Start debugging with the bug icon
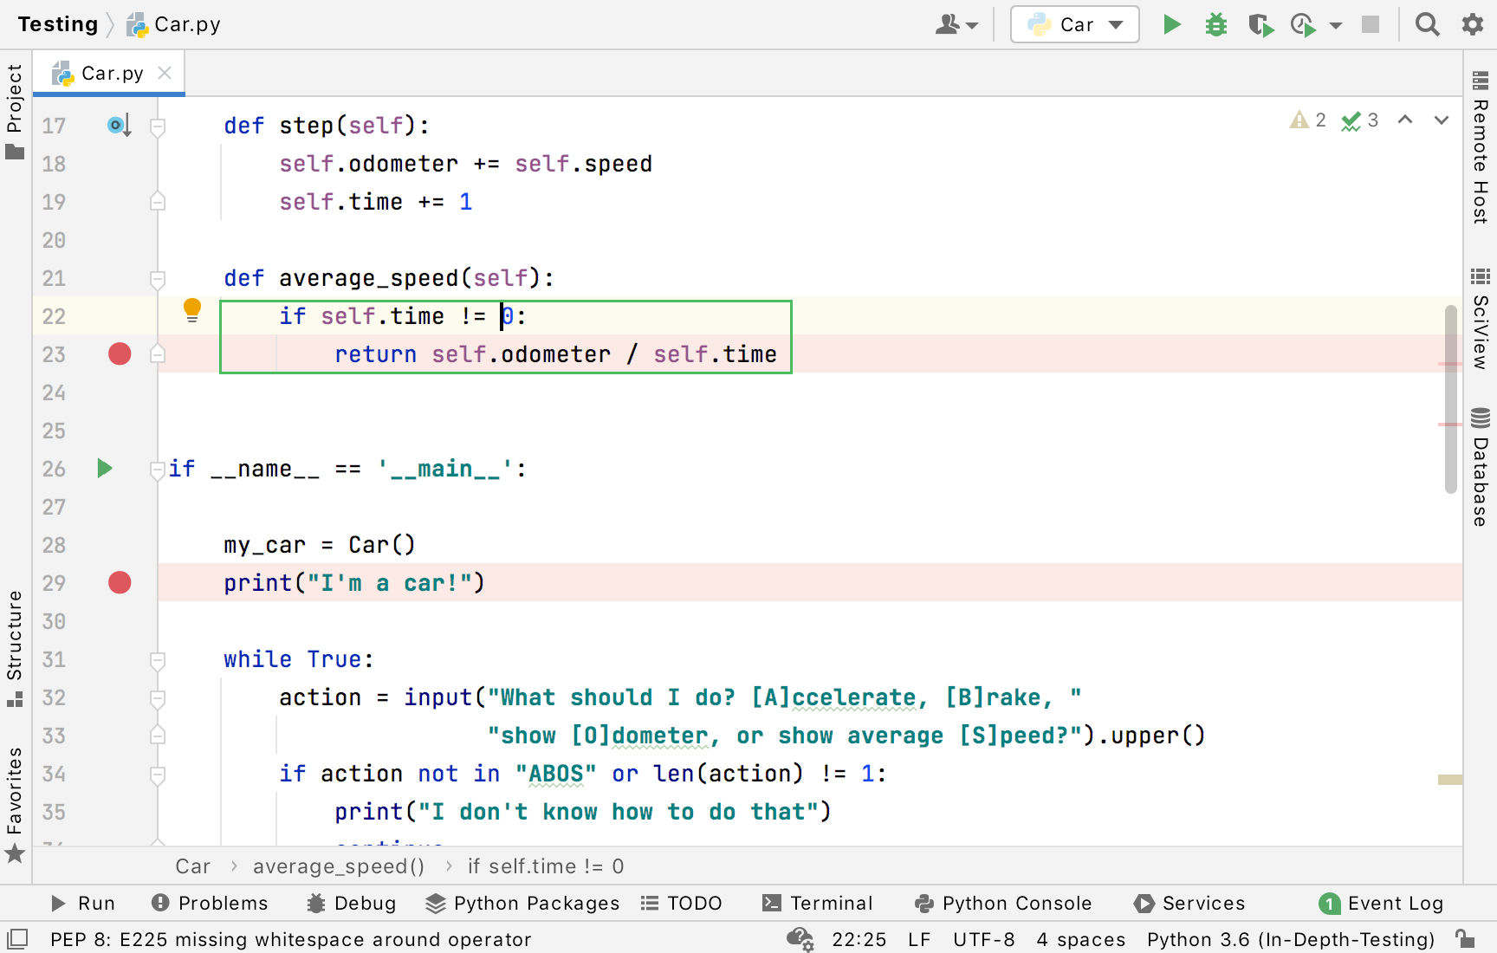1497x953 pixels. point(1216,24)
